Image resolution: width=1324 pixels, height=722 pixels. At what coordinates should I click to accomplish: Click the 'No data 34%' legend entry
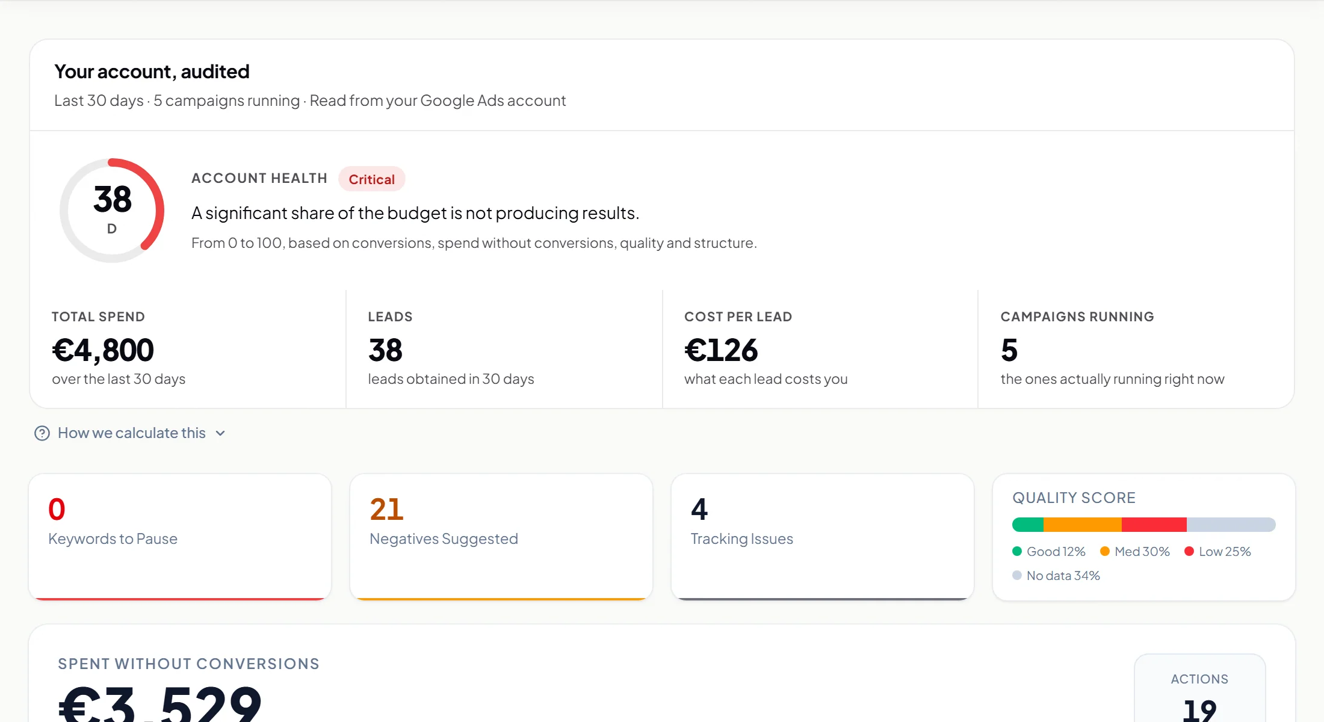tap(1056, 576)
